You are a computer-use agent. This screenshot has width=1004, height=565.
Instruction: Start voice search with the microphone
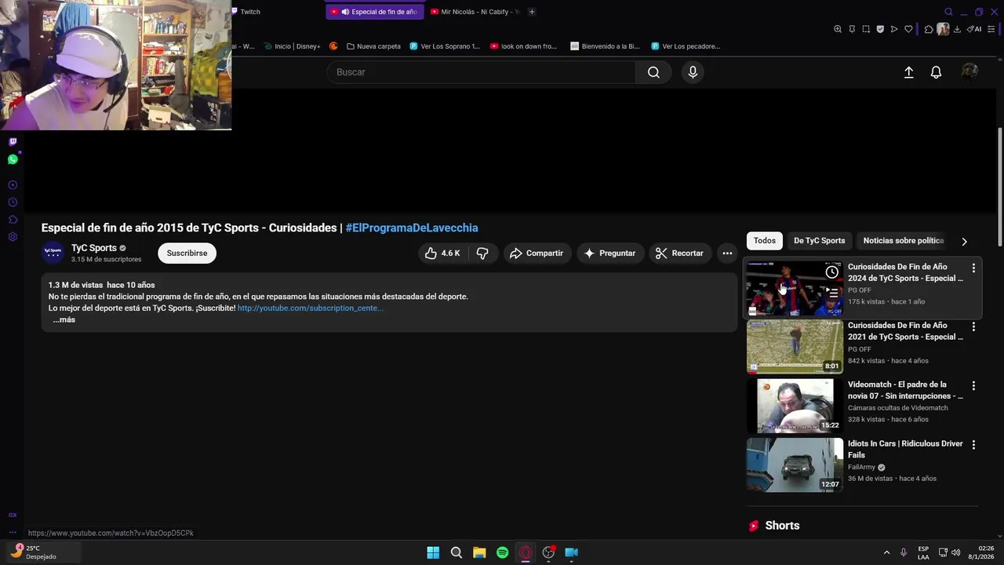[693, 72]
